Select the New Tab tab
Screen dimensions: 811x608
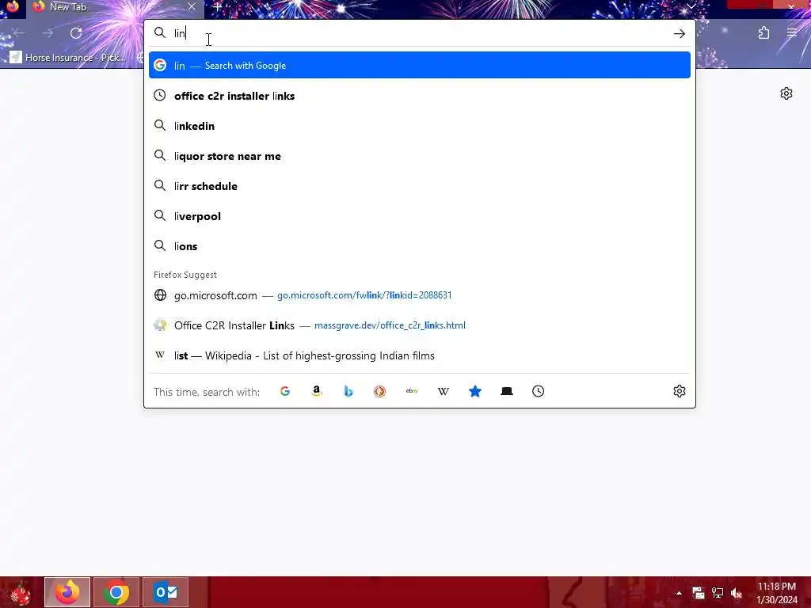click(115, 7)
